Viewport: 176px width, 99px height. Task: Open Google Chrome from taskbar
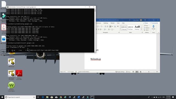(61, 97)
